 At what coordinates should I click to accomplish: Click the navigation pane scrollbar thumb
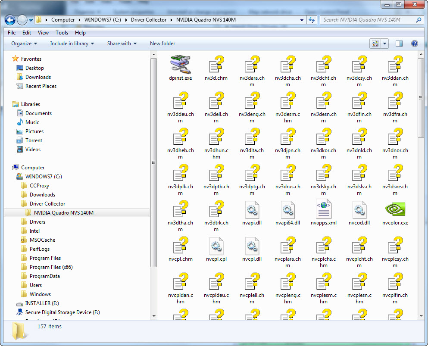(x=154, y=162)
